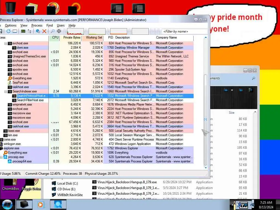The image size is (280, 210).
Task: Collapse the SearchIndexer.exe tree node
Action: [5, 92]
